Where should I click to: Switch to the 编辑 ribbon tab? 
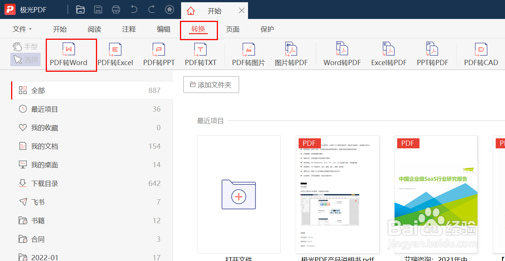(164, 29)
